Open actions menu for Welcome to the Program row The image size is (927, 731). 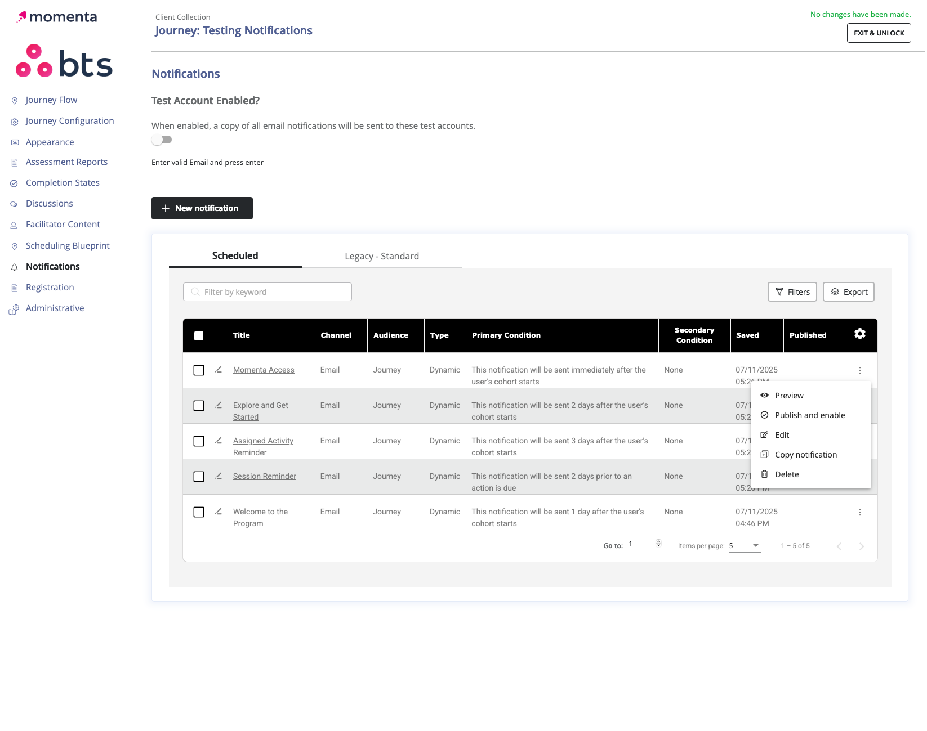pyautogui.click(x=859, y=512)
